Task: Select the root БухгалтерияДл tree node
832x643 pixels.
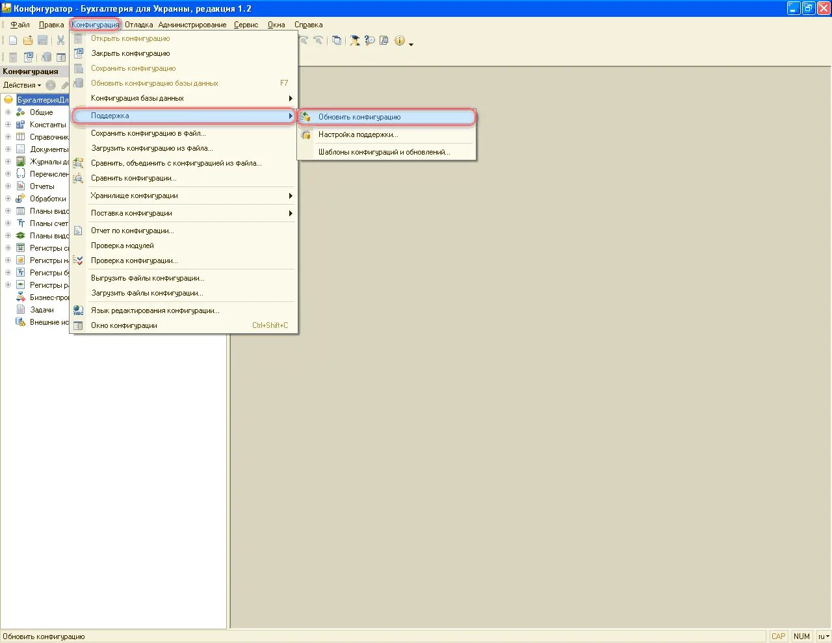Action: click(43, 100)
